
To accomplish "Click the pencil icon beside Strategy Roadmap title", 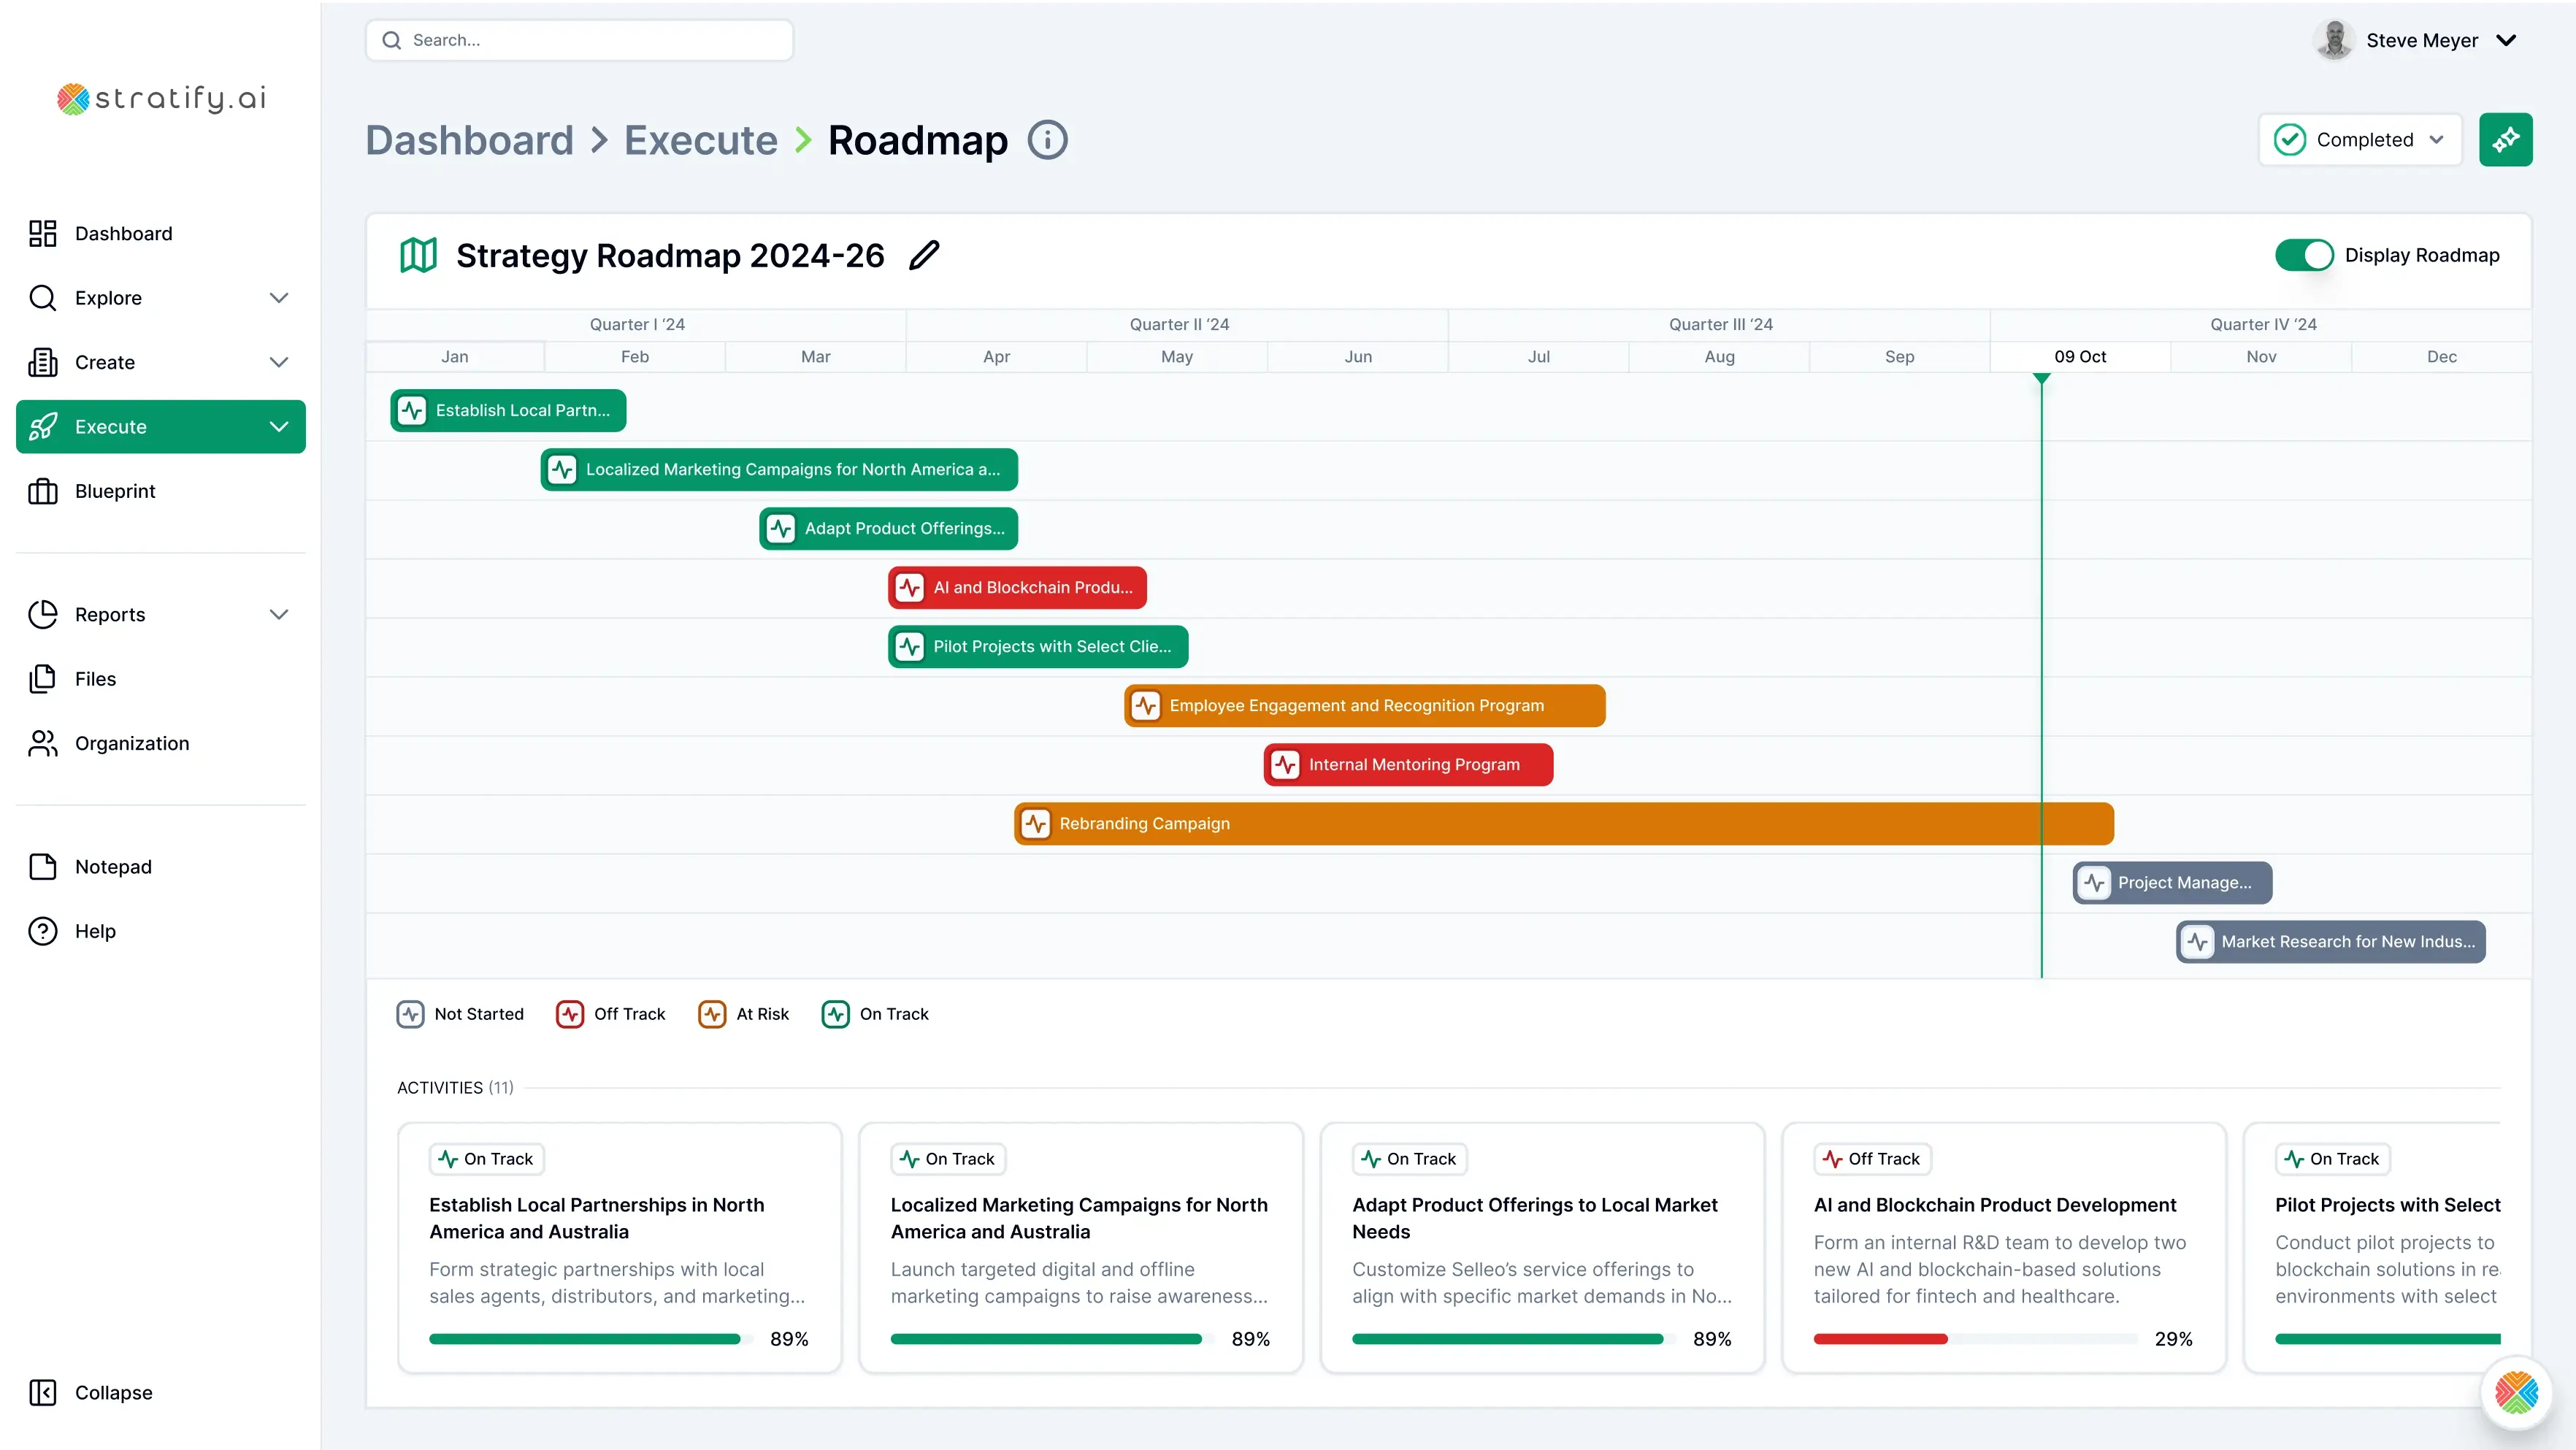I will [x=924, y=255].
